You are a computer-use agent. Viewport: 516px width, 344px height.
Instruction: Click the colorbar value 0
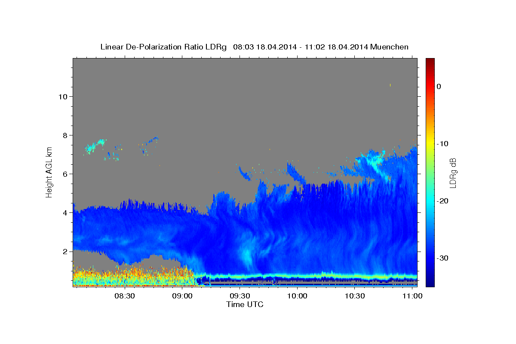439,86
